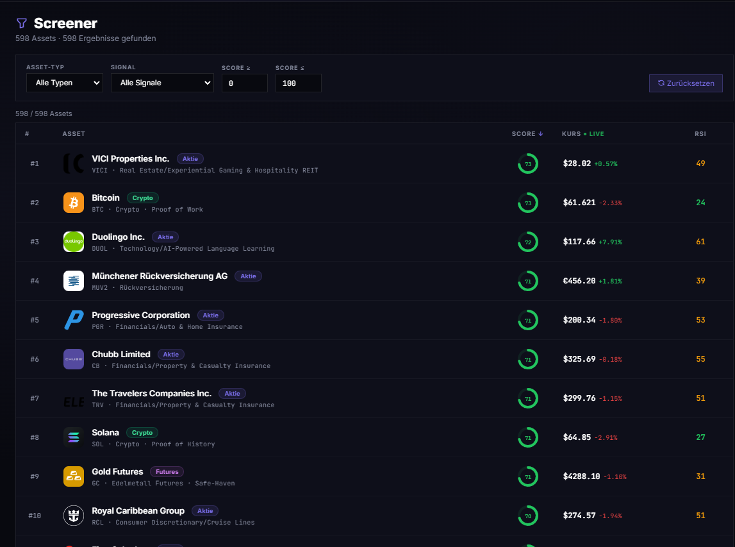The width and height of the screenshot is (735, 547).
Task: Open The Travelers Companies Inc. asset name
Action: point(151,393)
